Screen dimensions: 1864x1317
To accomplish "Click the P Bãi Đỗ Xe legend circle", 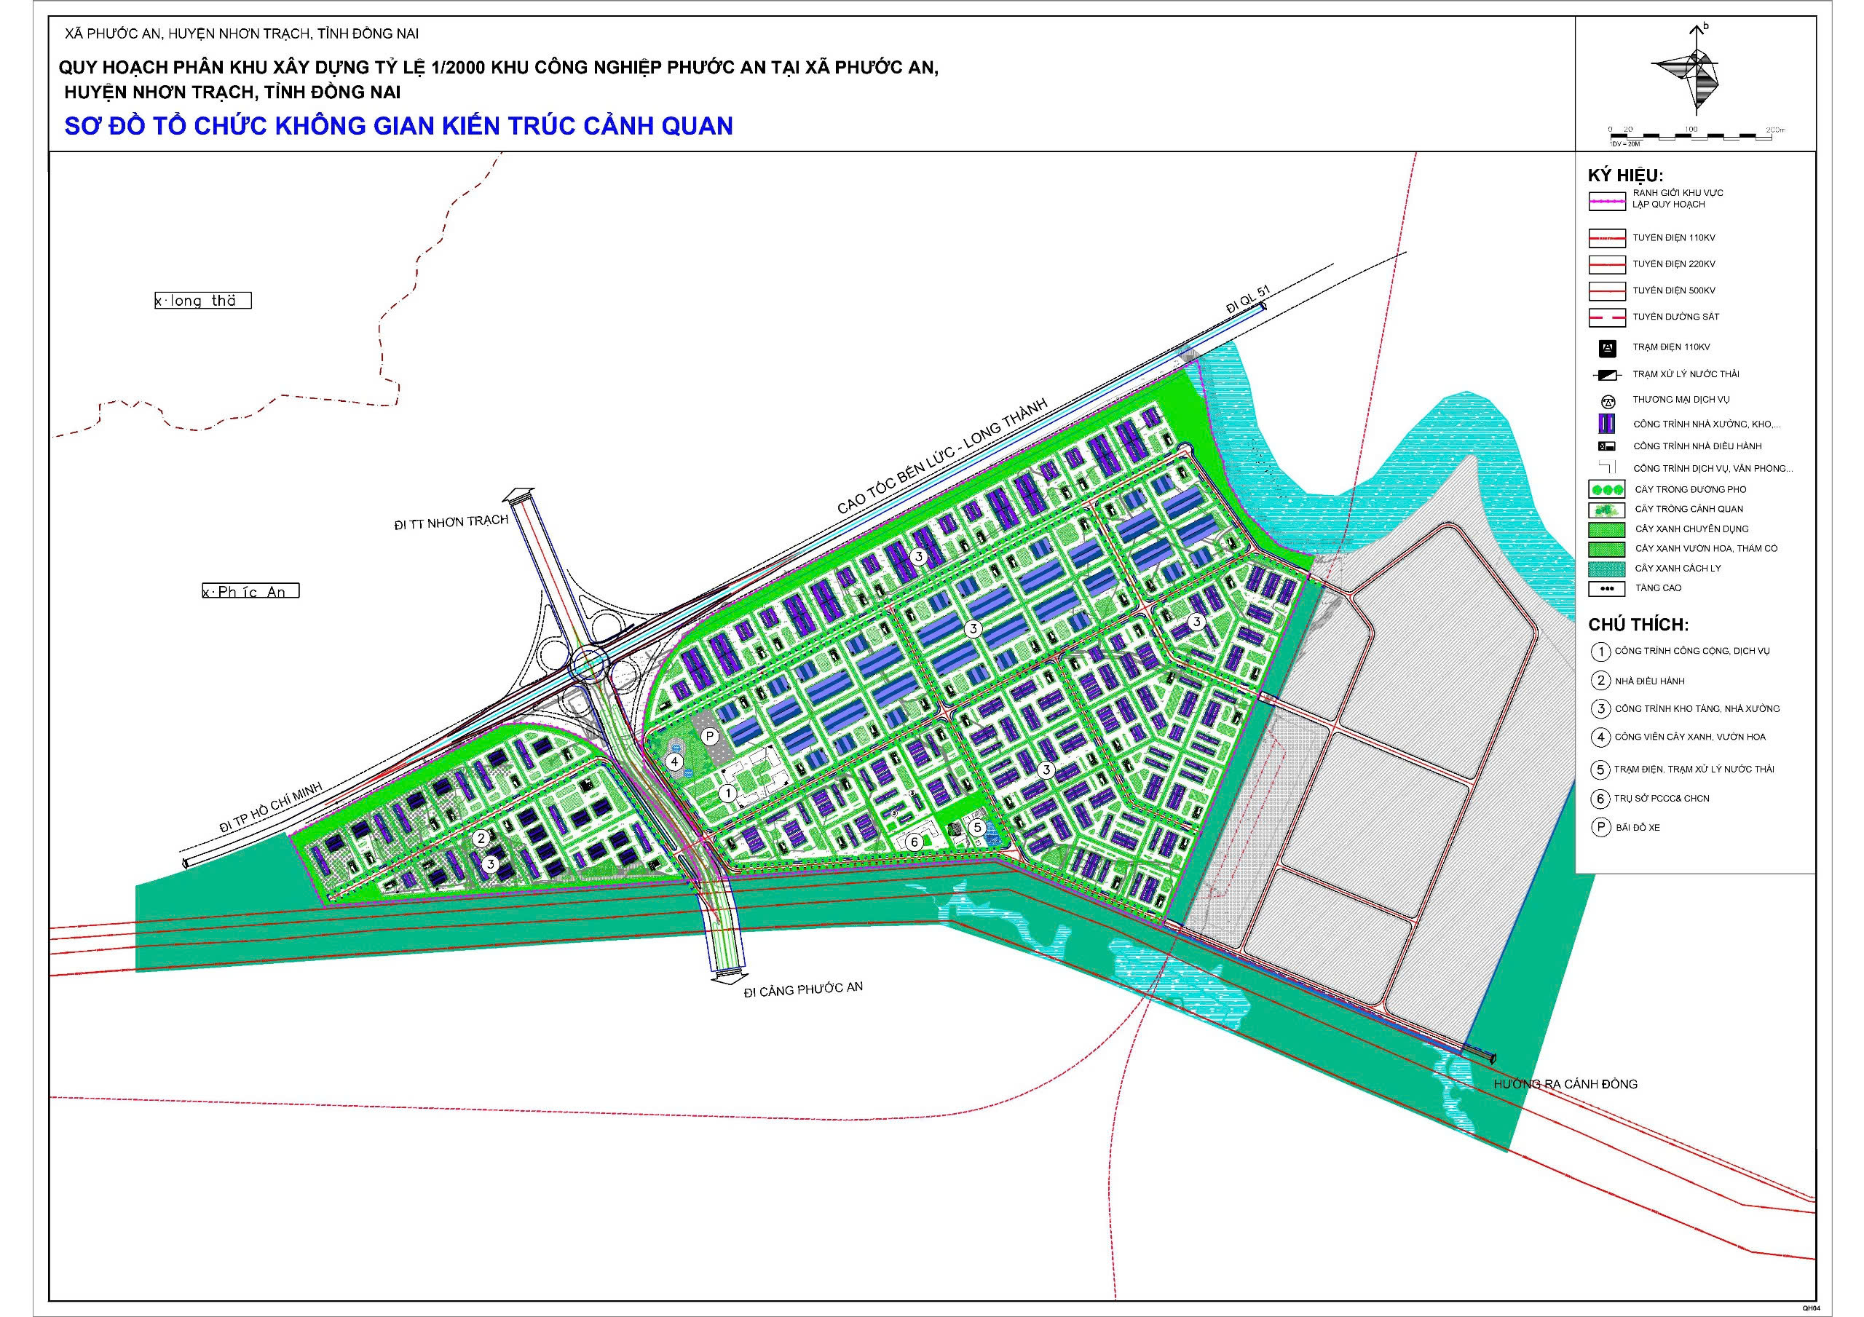I will 1600,828.
